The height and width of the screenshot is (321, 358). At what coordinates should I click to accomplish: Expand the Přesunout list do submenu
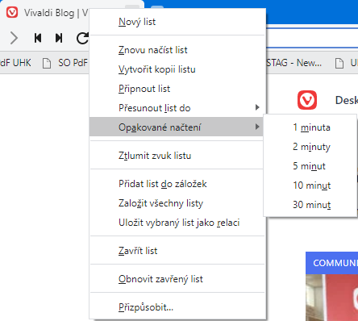click(177, 108)
